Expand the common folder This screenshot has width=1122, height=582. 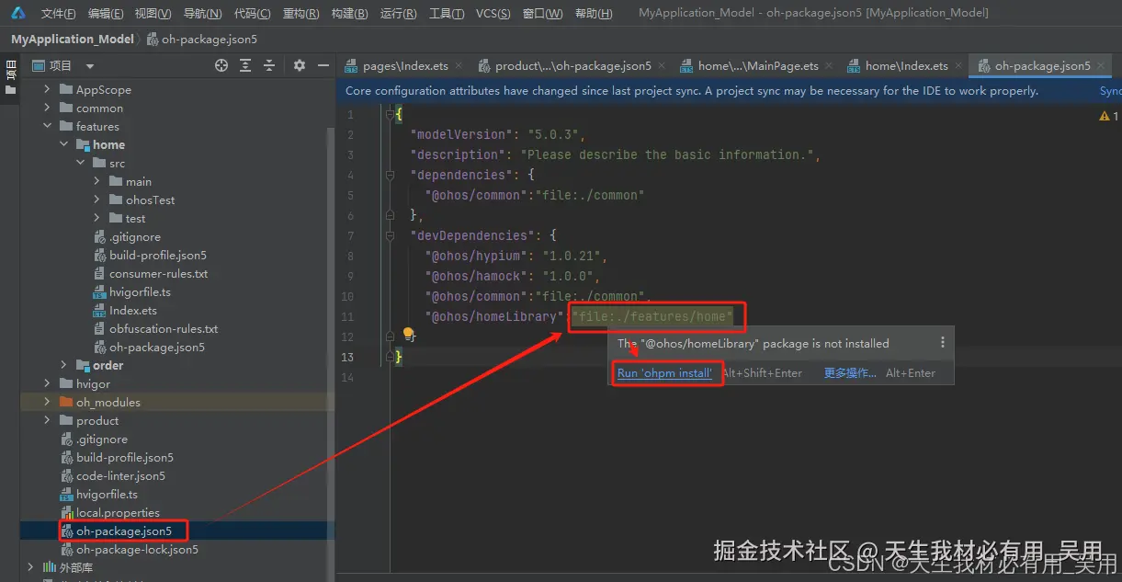tap(48, 108)
